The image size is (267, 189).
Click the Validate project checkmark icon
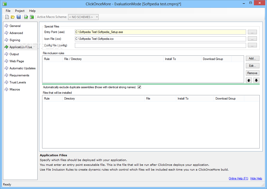click(26, 17)
